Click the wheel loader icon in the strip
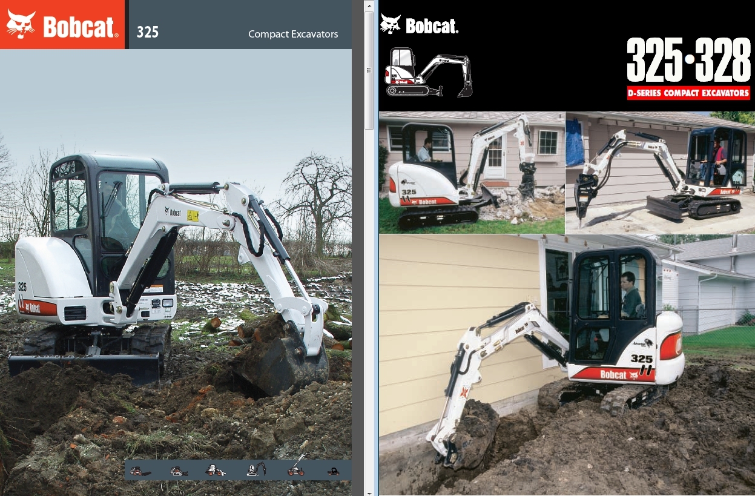The width and height of the screenshot is (755, 496). [216, 470]
